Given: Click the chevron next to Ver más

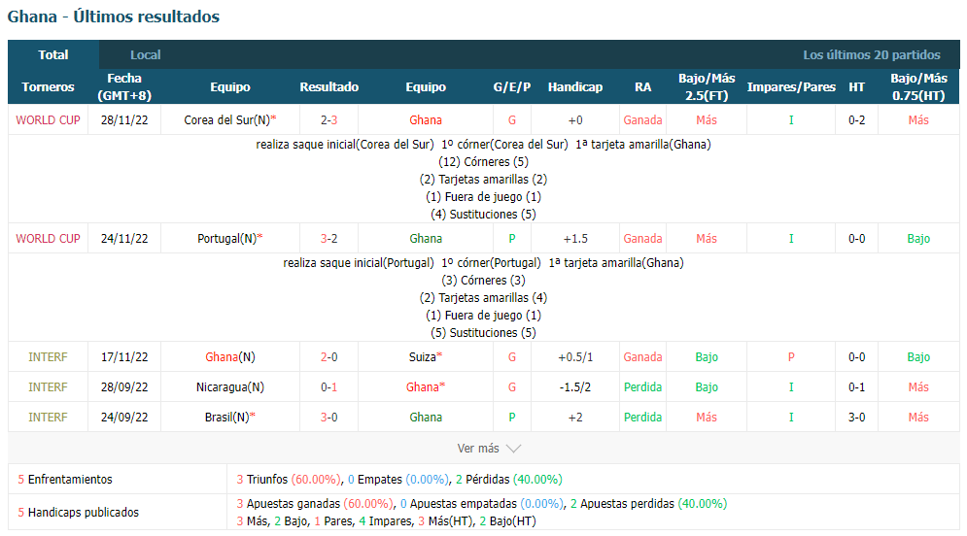Looking at the screenshot, I should tap(513, 449).
